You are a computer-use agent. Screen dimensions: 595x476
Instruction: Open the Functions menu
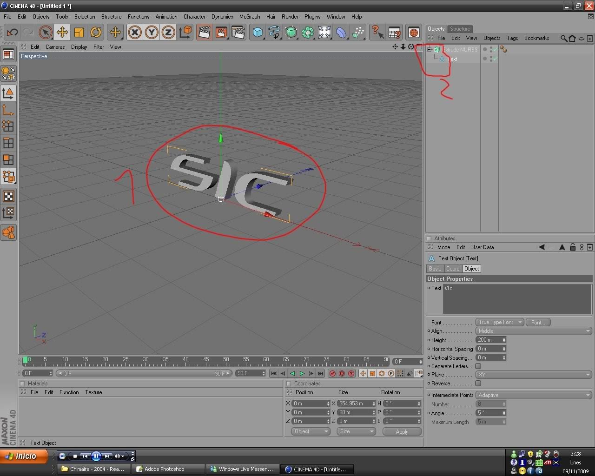click(x=139, y=16)
